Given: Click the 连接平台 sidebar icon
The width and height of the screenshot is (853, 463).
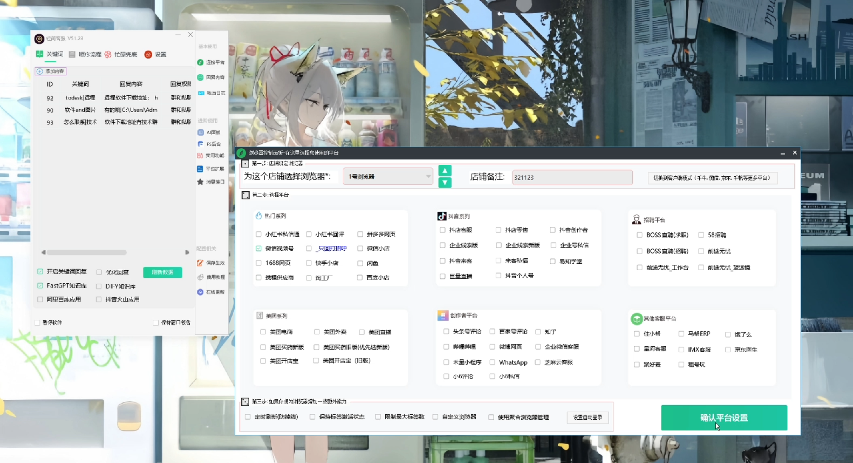Looking at the screenshot, I should click(x=200, y=62).
